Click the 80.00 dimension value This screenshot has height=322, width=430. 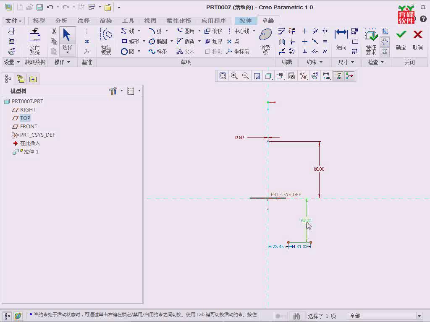(x=319, y=169)
